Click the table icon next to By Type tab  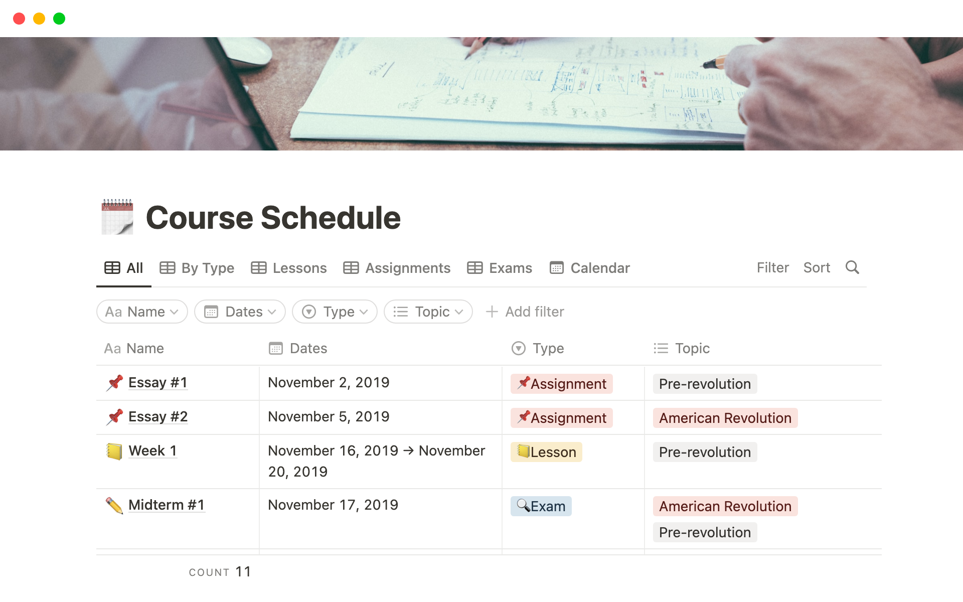click(168, 268)
